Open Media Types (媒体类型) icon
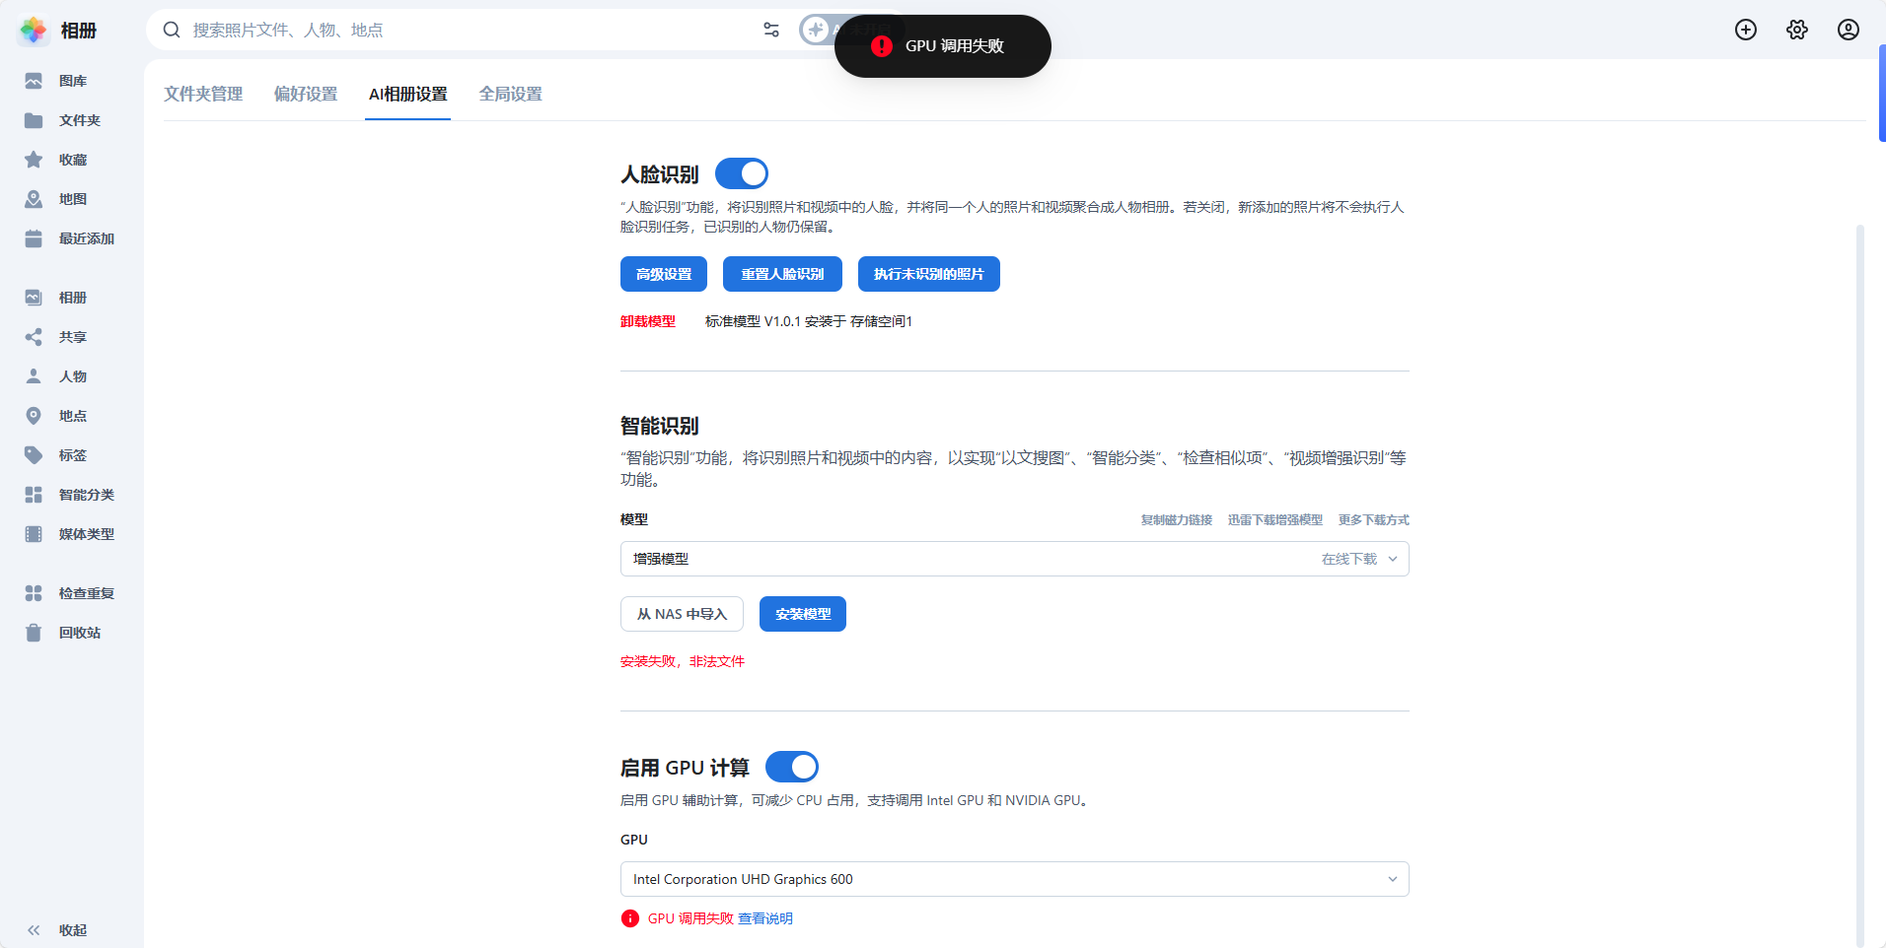1886x948 pixels. [34, 534]
